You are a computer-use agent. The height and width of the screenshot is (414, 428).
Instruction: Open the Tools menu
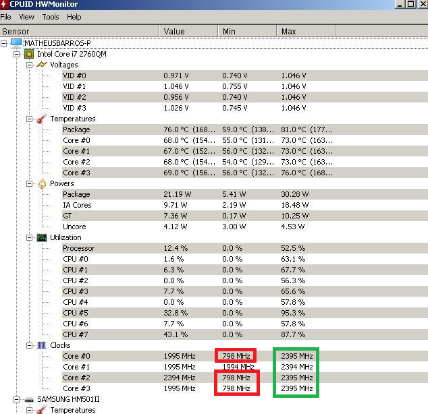[51, 17]
